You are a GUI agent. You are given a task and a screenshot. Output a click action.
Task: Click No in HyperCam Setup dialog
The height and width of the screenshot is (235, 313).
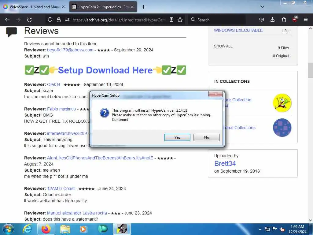[x=206, y=137]
